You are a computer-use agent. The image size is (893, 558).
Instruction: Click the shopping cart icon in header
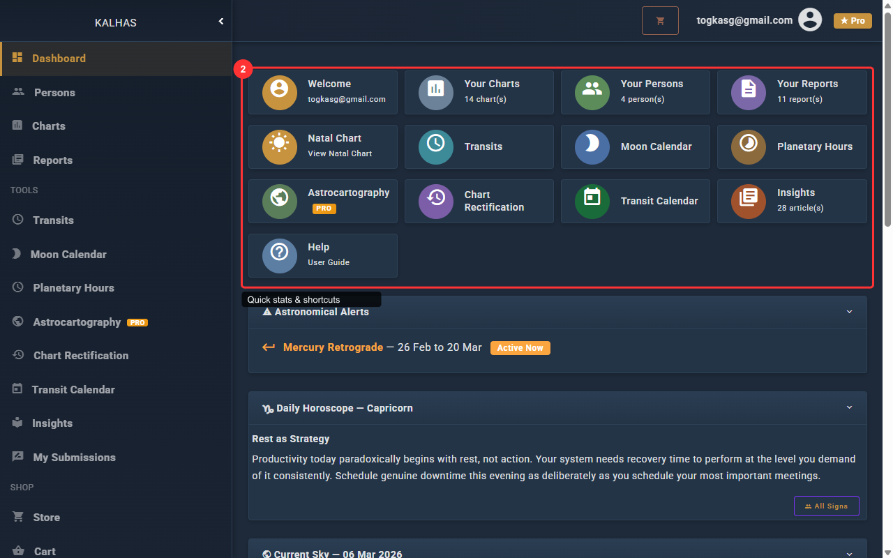(660, 21)
